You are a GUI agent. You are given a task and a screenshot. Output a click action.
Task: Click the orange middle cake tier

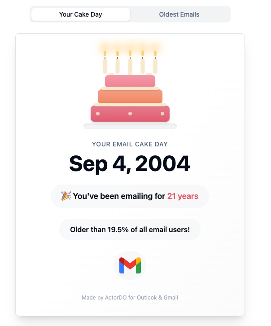tap(130, 96)
